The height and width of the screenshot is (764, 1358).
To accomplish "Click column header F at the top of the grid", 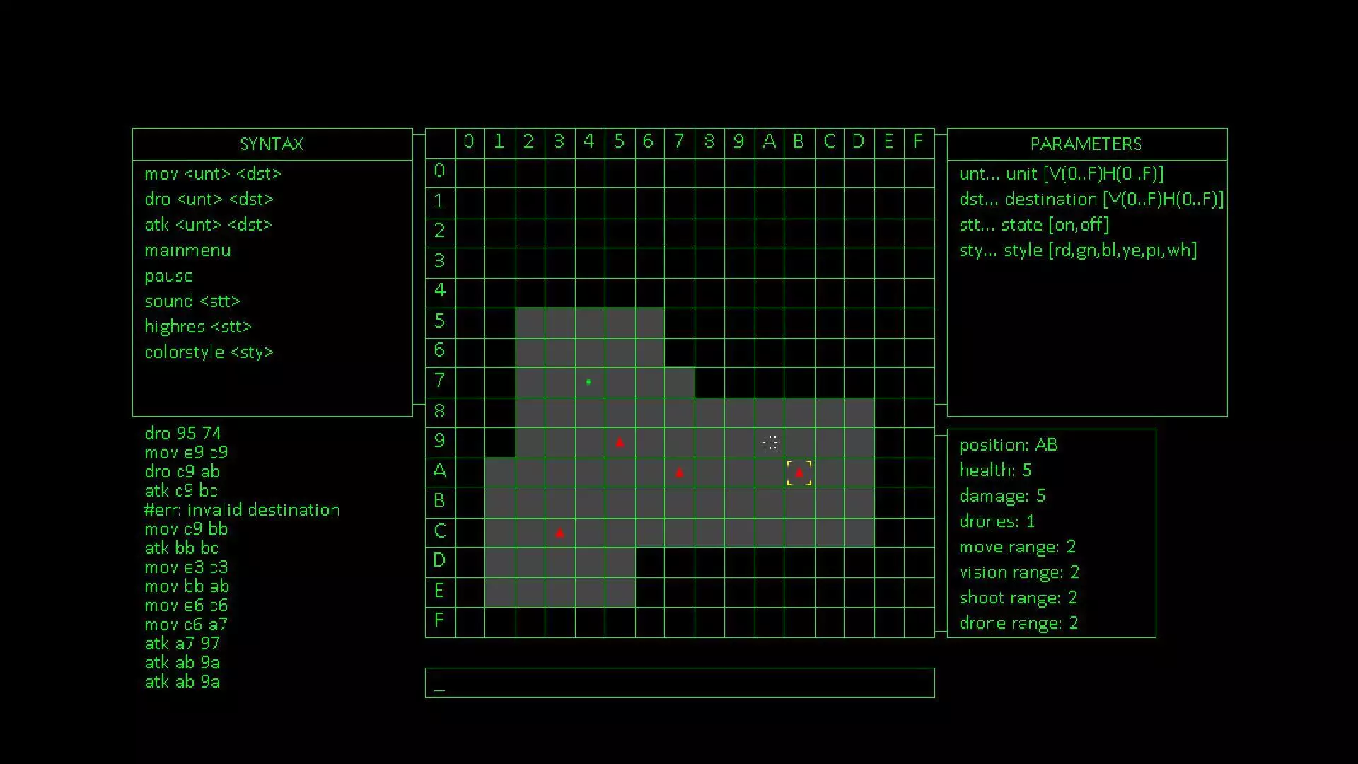I will 918,141.
